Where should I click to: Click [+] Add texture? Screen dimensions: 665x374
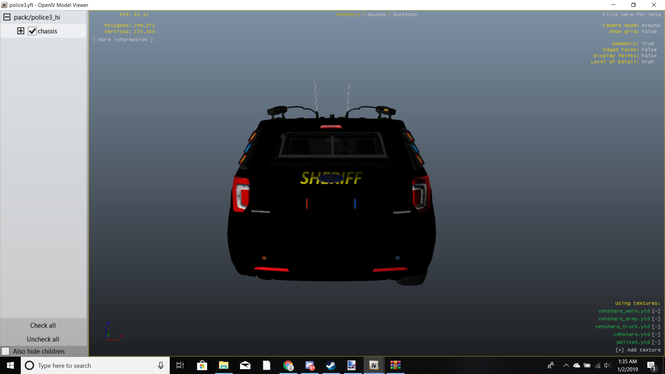pyautogui.click(x=638, y=350)
